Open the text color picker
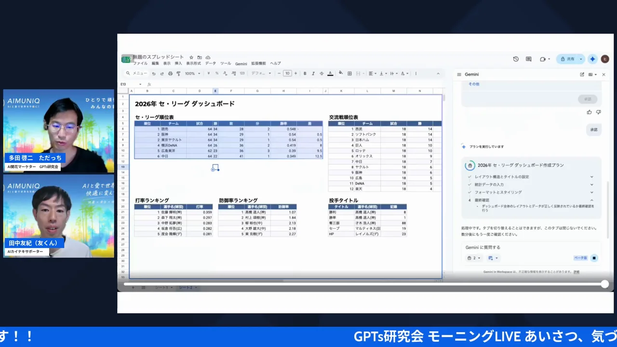Viewport: 617px width, 347px height. click(330, 74)
